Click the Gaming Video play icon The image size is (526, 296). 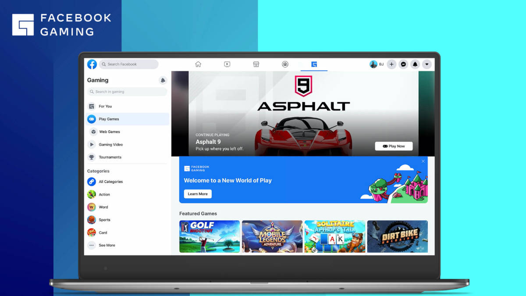point(92,144)
